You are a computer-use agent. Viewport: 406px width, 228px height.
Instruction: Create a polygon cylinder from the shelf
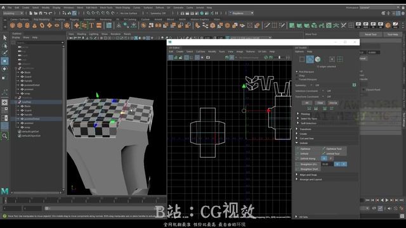tap(27, 25)
